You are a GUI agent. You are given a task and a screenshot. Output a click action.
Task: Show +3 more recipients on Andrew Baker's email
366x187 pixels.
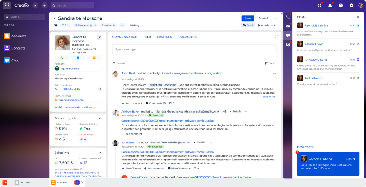[x=225, y=112]
